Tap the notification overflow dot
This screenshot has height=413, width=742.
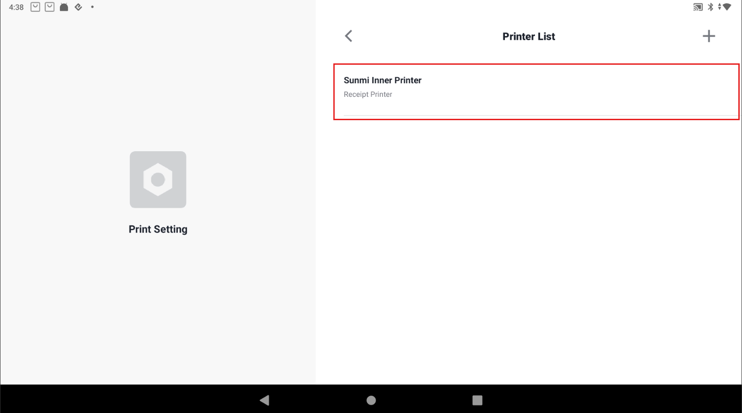click(x=92, y=7)
